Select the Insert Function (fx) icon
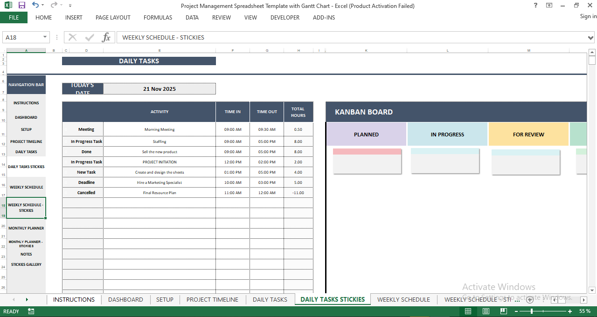Viewport: 597px width, 317px height. [x=106, y=37]
